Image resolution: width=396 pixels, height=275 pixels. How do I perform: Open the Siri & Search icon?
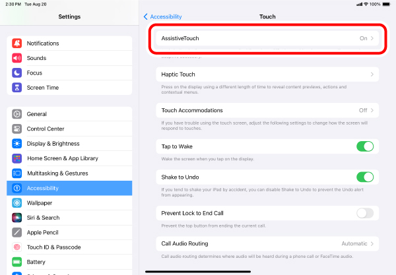[17, 218]
